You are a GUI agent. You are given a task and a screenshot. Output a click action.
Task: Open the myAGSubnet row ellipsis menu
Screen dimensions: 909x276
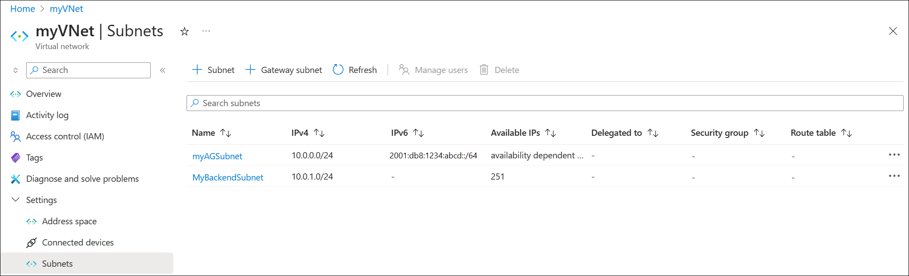894,155
